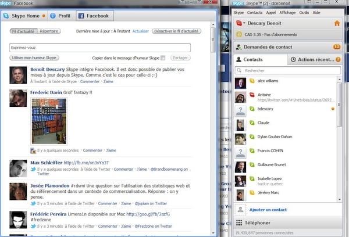Viewport: 349px width, 237px height.
Task: Click the orange 12 contact requests badge
Action: [x=337, y=46]
